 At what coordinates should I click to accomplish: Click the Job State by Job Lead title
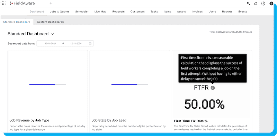point(109,120)
